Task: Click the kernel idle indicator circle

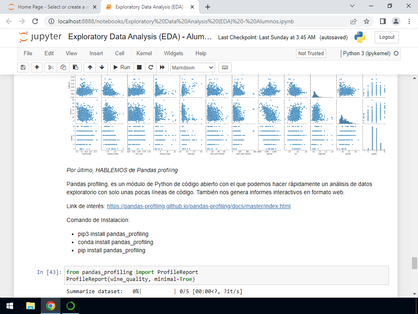Action: (396, 54)
